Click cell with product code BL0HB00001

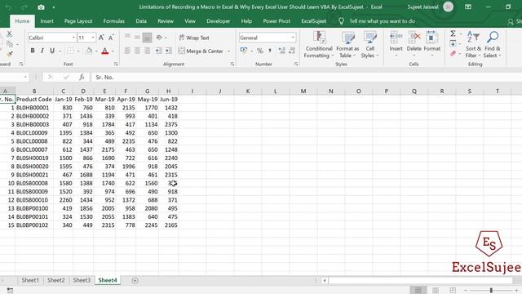tap(34, 108)
